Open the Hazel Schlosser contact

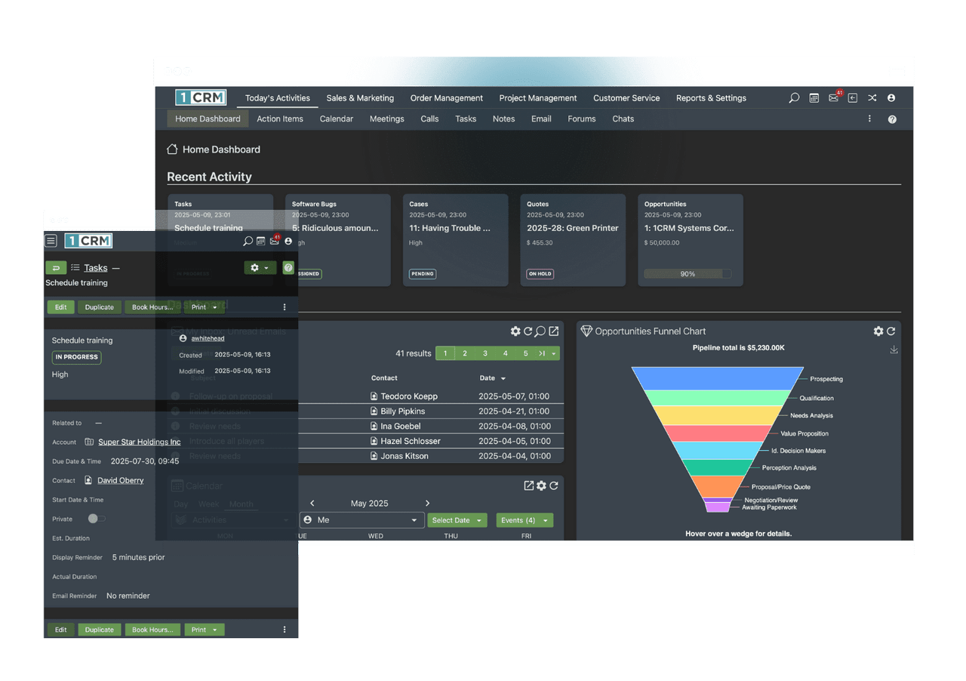pyautogui.click(x=411, y=441)
